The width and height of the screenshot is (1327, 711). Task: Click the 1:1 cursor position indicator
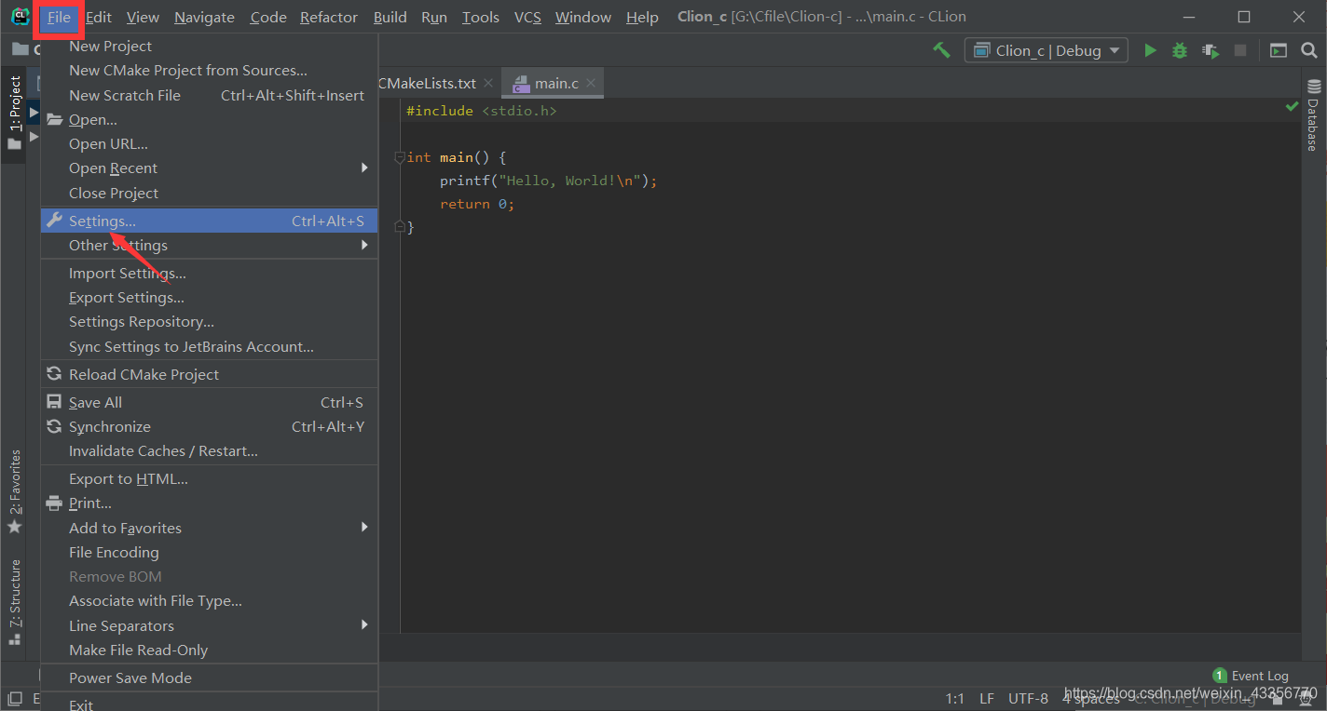point(955,698)
